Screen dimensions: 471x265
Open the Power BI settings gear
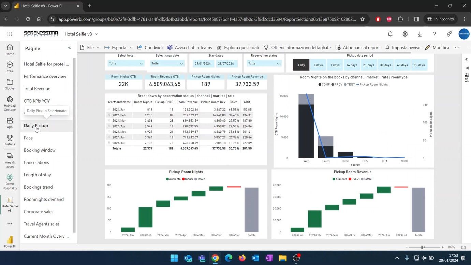(x=405, y=34)
